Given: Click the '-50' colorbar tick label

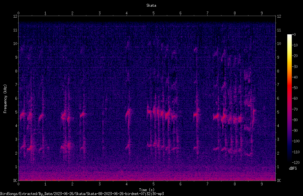Looking at the screenshot, I should 295,88.
